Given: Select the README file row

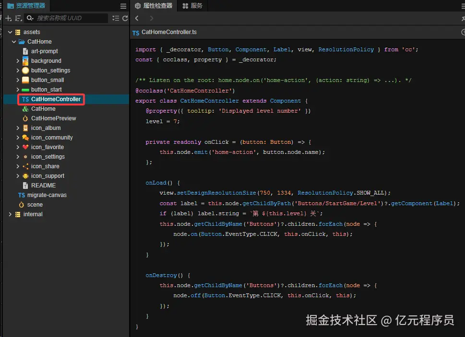Looking at the screenshot, I should point(66,186).
